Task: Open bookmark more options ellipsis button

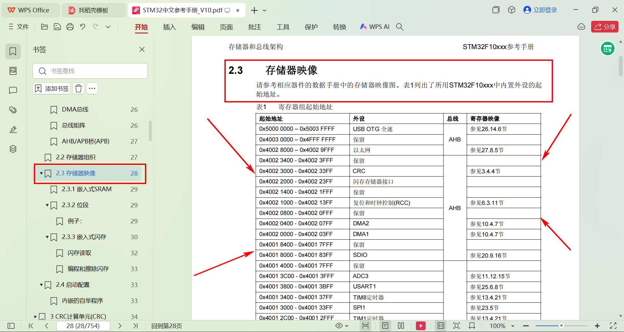Action: tap(92, 88)
